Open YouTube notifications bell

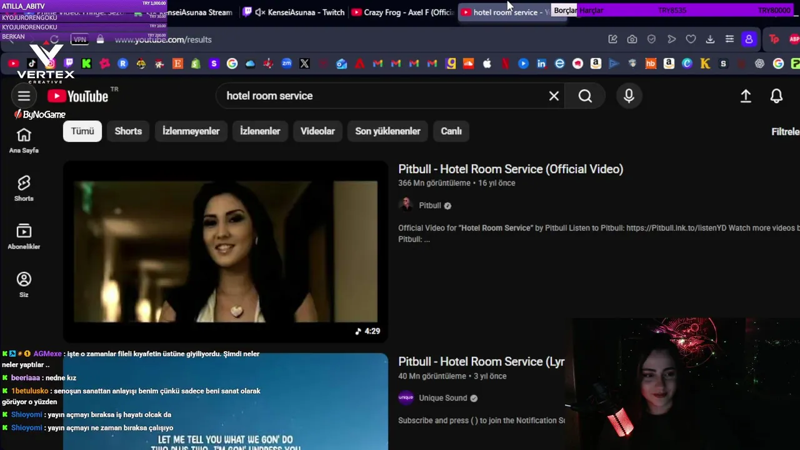click(x=776, y=96)
